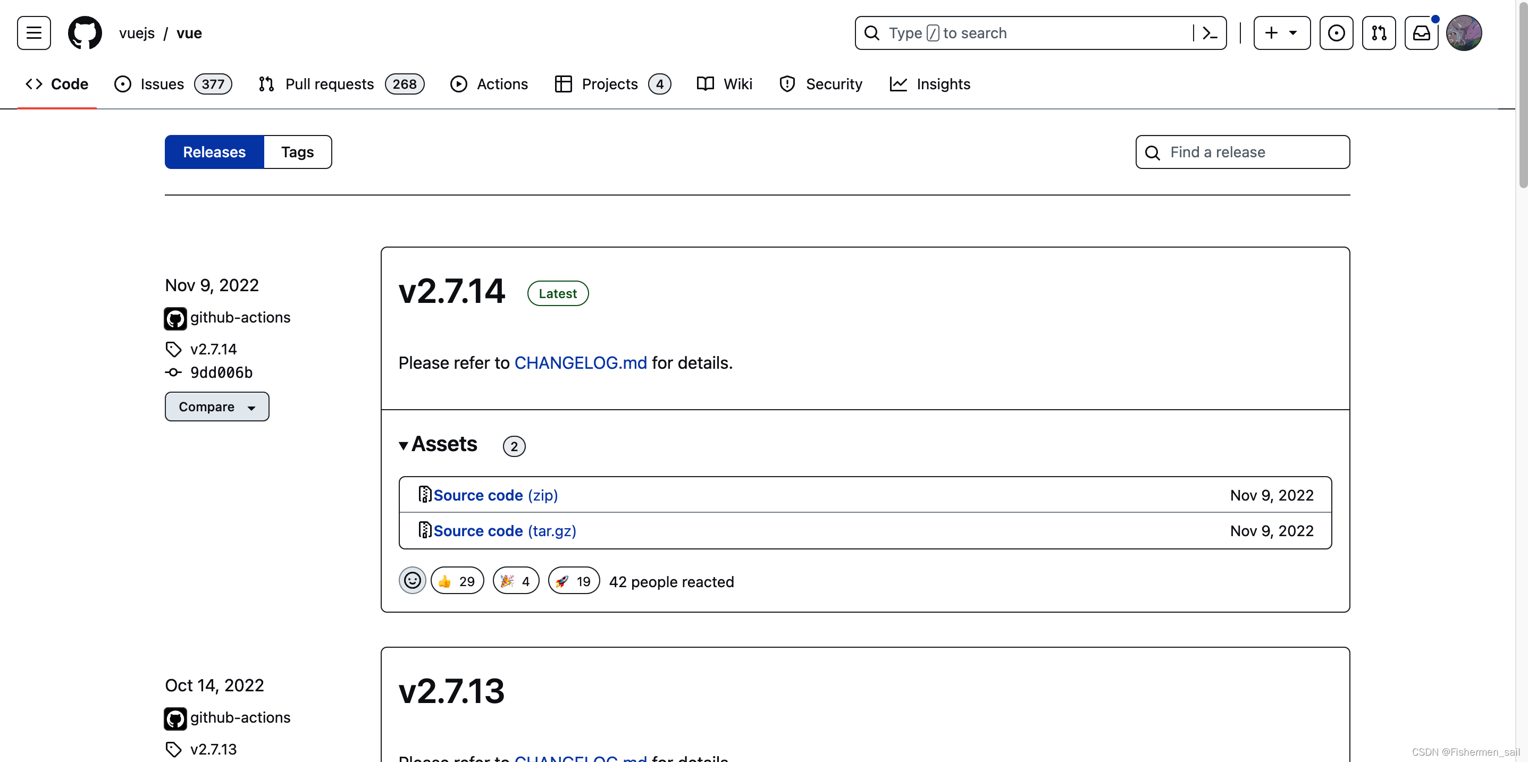Viewport: 1528px width, 762px height.
Task: Open the Compare dropdown
Action: pyautogui.click(x=216, y=406)
